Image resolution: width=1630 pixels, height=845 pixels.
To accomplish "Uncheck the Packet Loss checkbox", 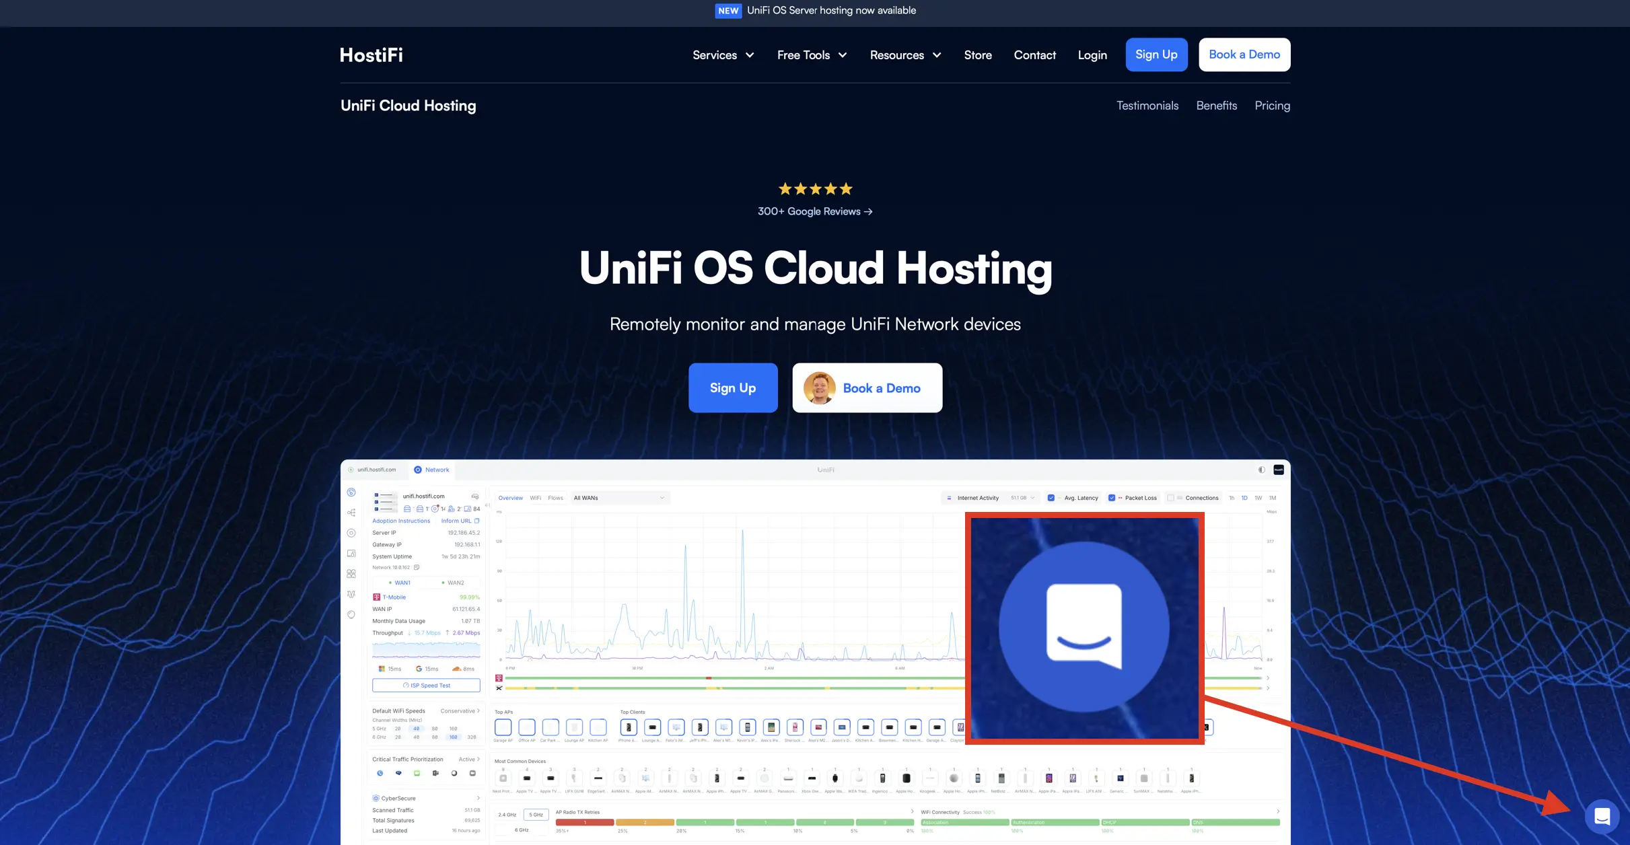I will click(x=1112, y=498).
